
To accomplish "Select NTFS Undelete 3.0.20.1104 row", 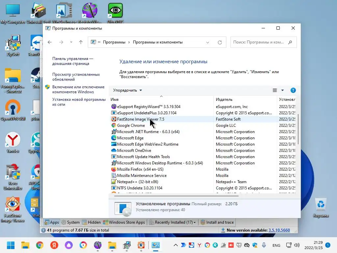I will [x=203, y=188].
